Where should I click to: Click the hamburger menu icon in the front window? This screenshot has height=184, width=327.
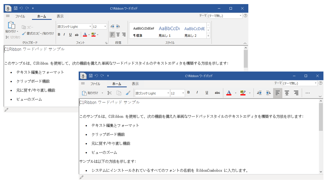[83, 84]
